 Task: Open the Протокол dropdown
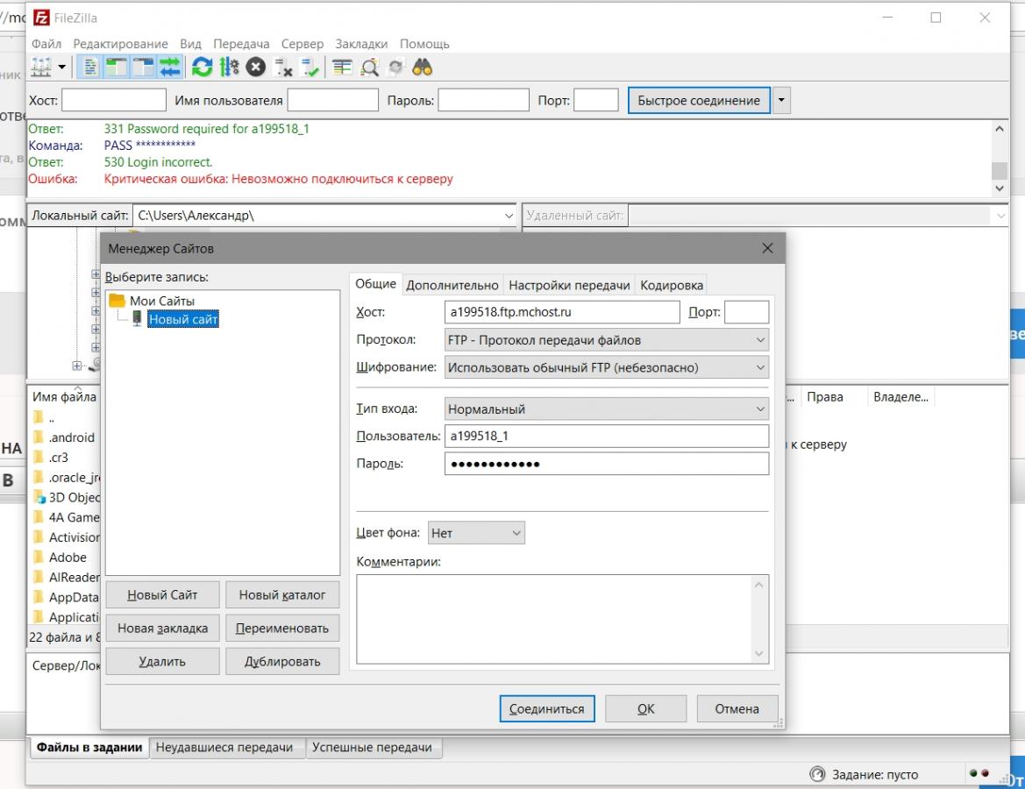click(x=606, y=340)
